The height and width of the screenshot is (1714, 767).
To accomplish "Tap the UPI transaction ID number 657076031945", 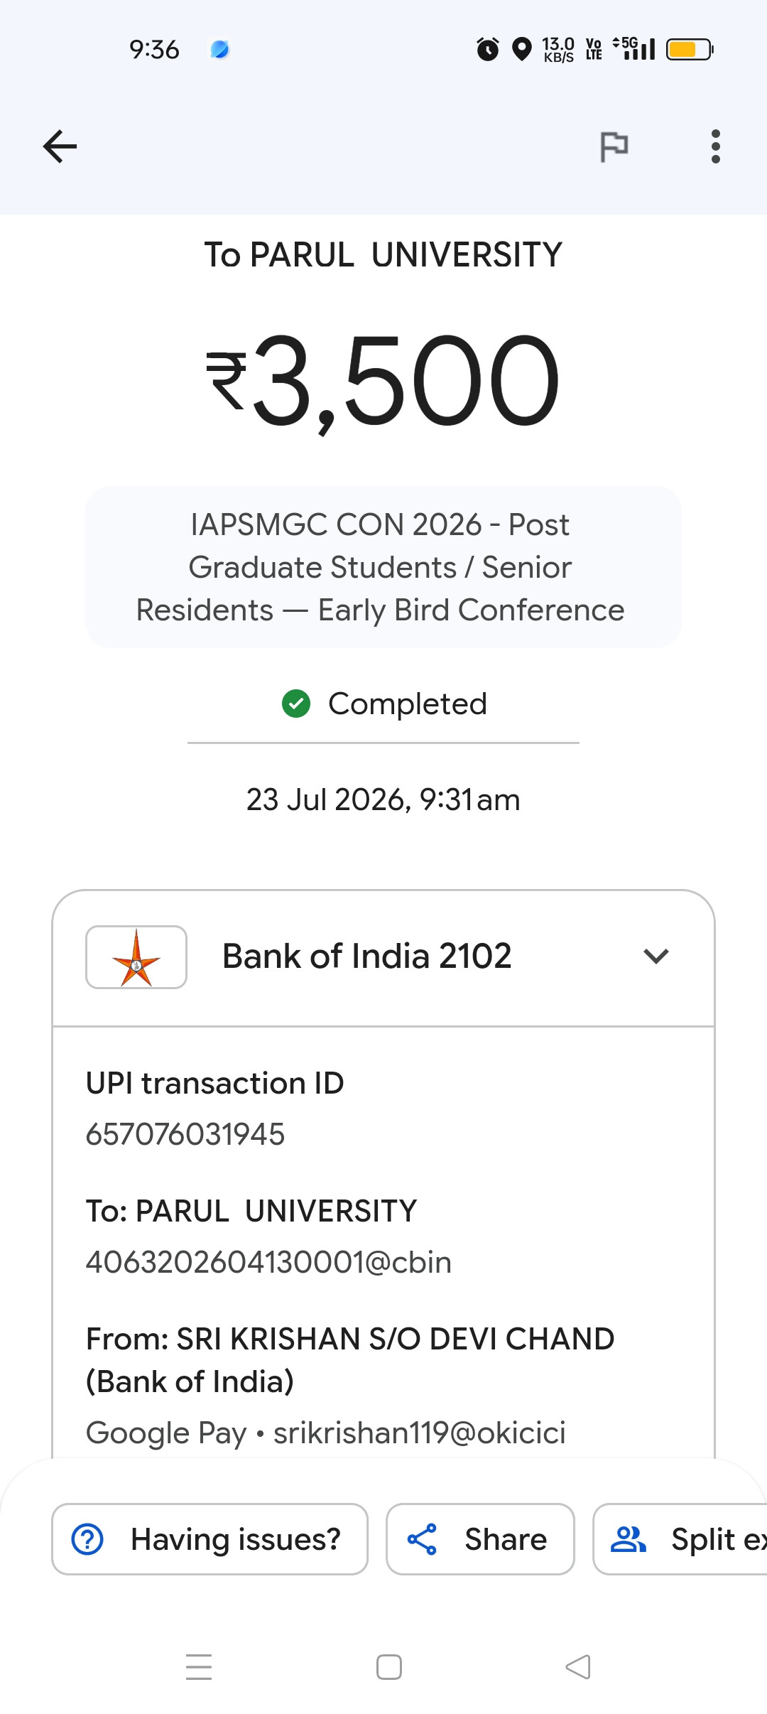I will [185, 1135].
